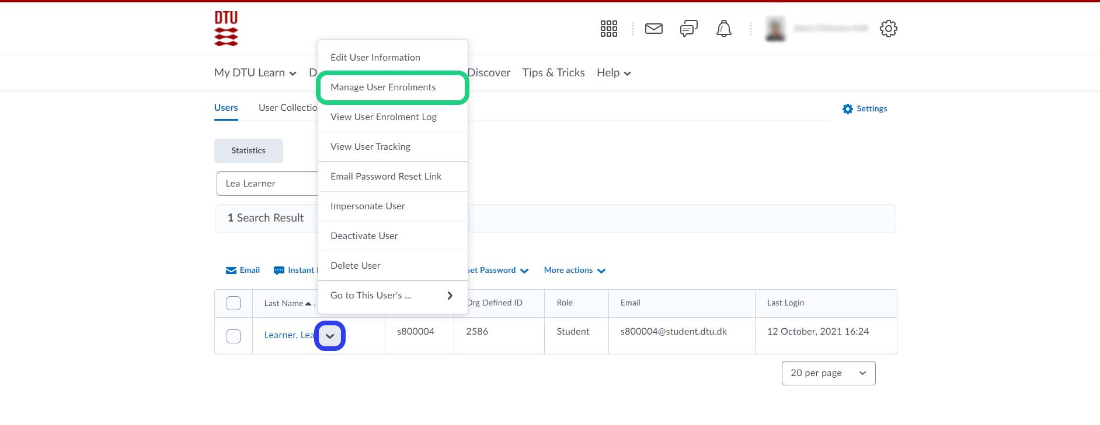This screenshot has height=425, width=1100.
Task: Click the Lea Learner search field
Action: [x=267, y=184]
